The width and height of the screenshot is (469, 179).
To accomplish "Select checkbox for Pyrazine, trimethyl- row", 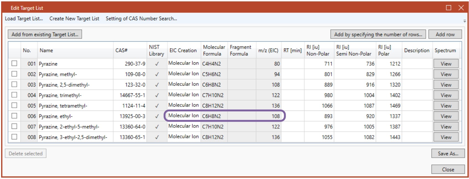I will [14, 95].
